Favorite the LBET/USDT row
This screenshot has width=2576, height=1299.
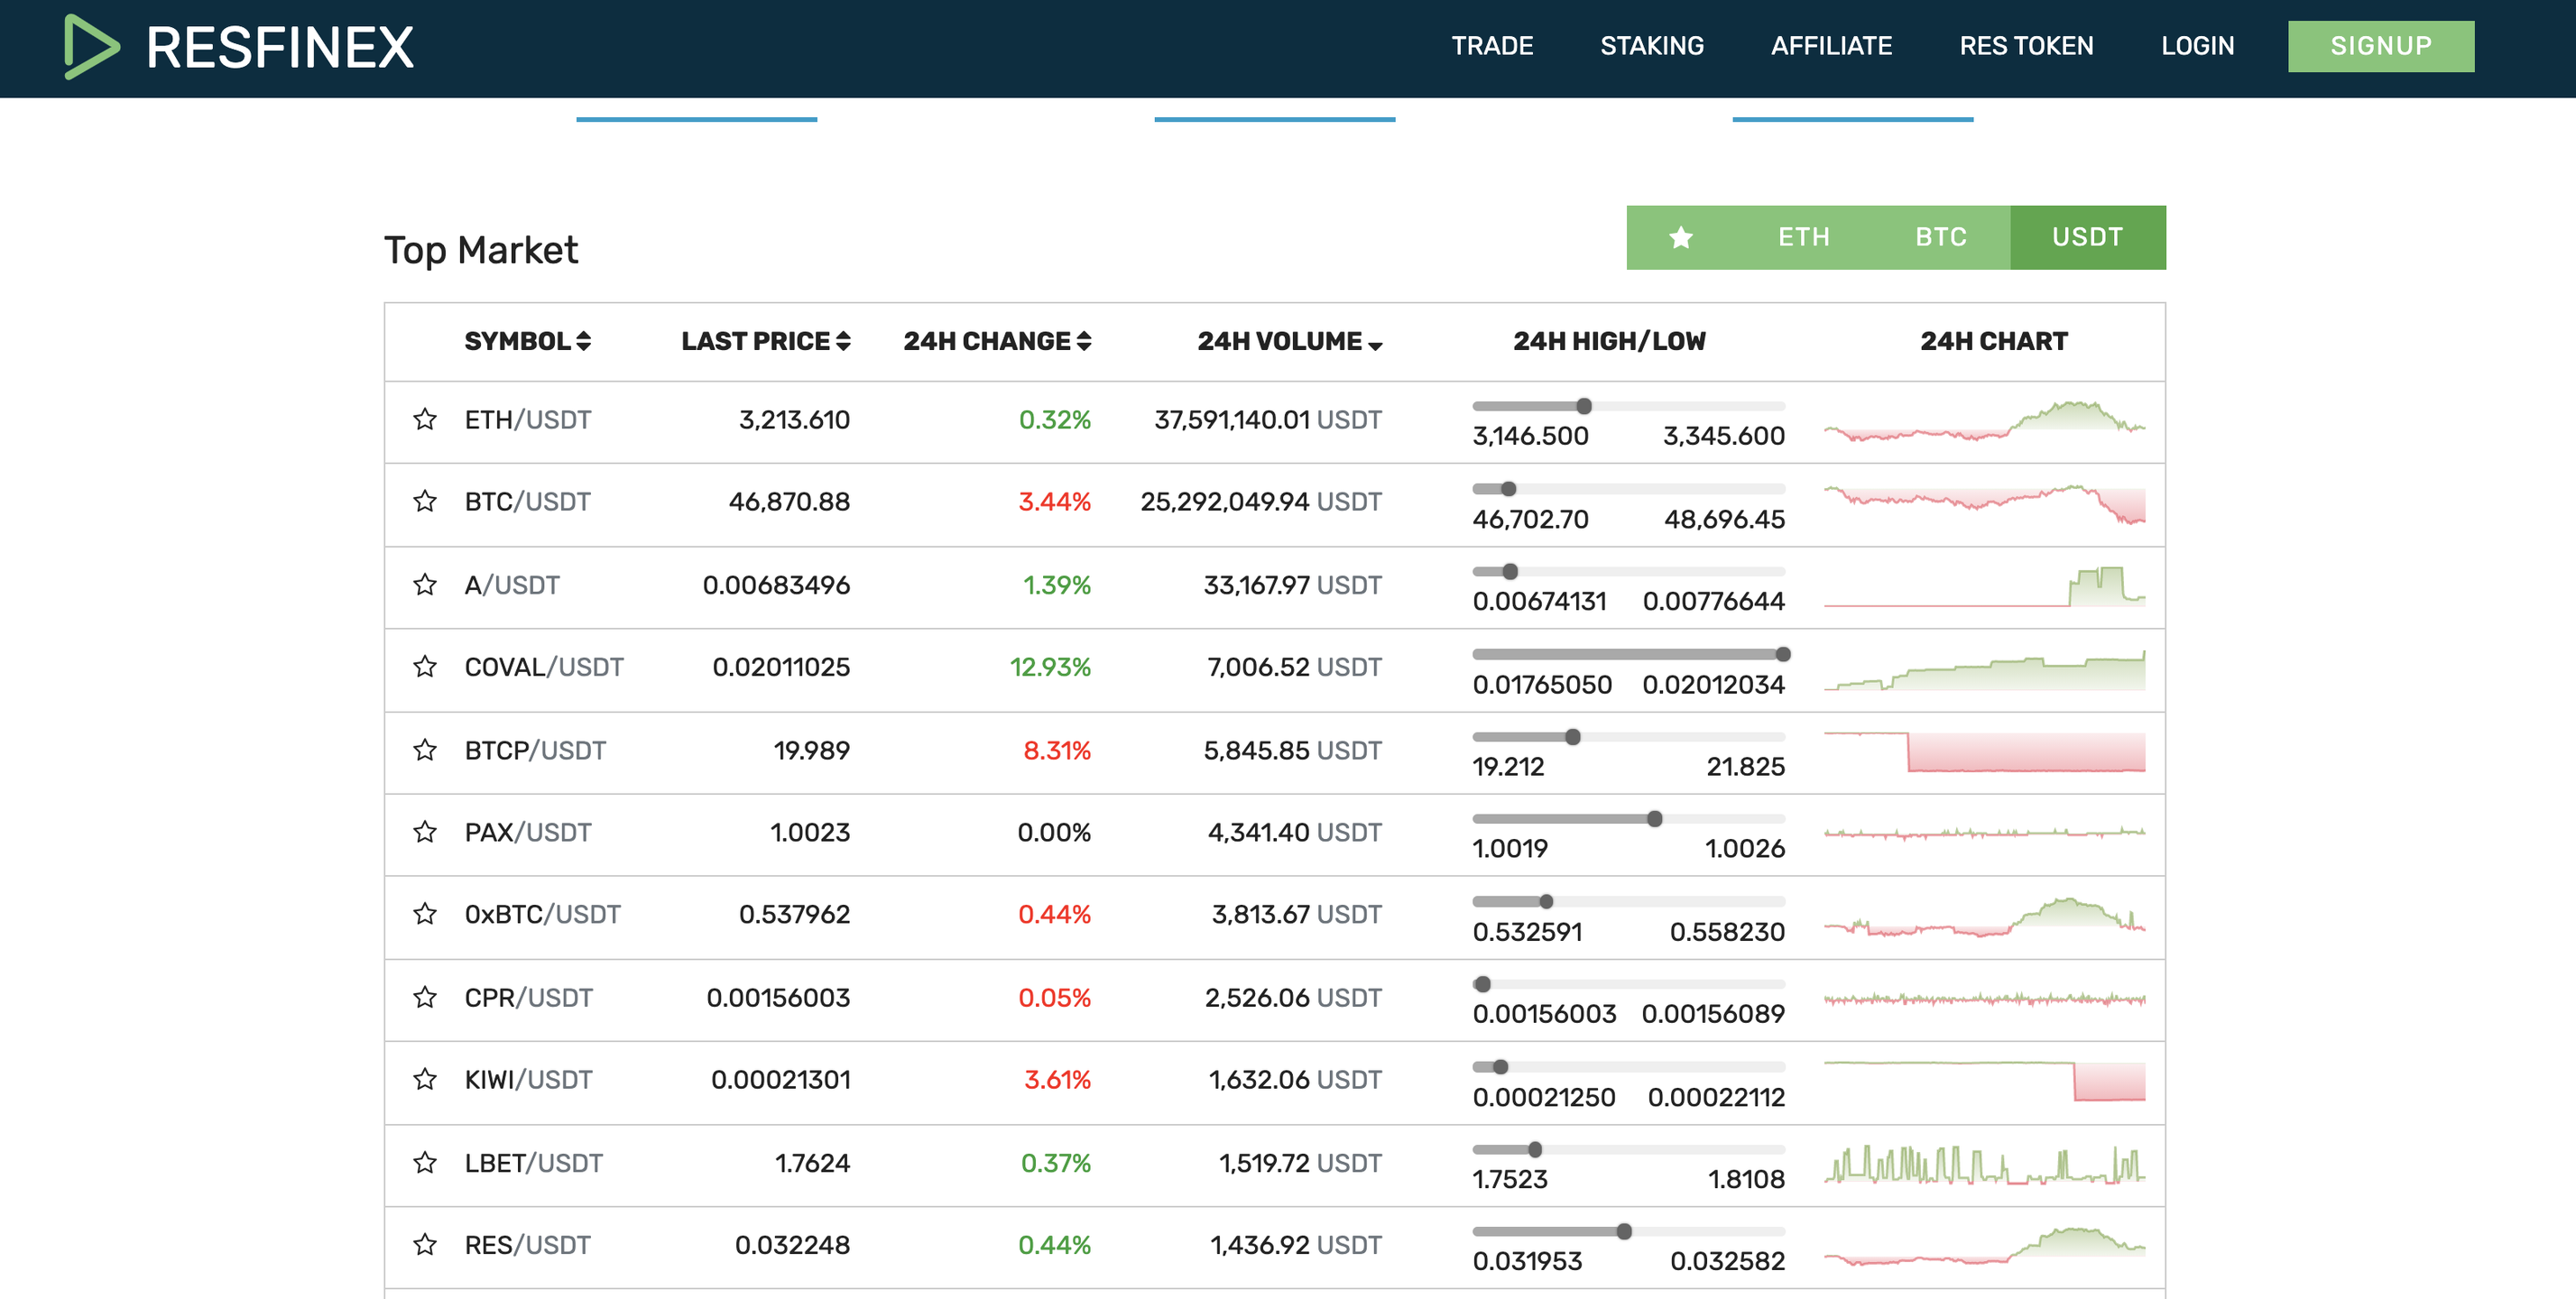tap(425, 1162)
